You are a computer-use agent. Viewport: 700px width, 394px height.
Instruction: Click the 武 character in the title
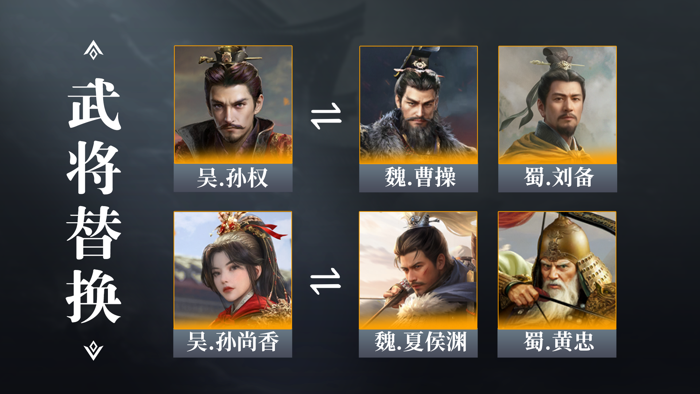94,104
